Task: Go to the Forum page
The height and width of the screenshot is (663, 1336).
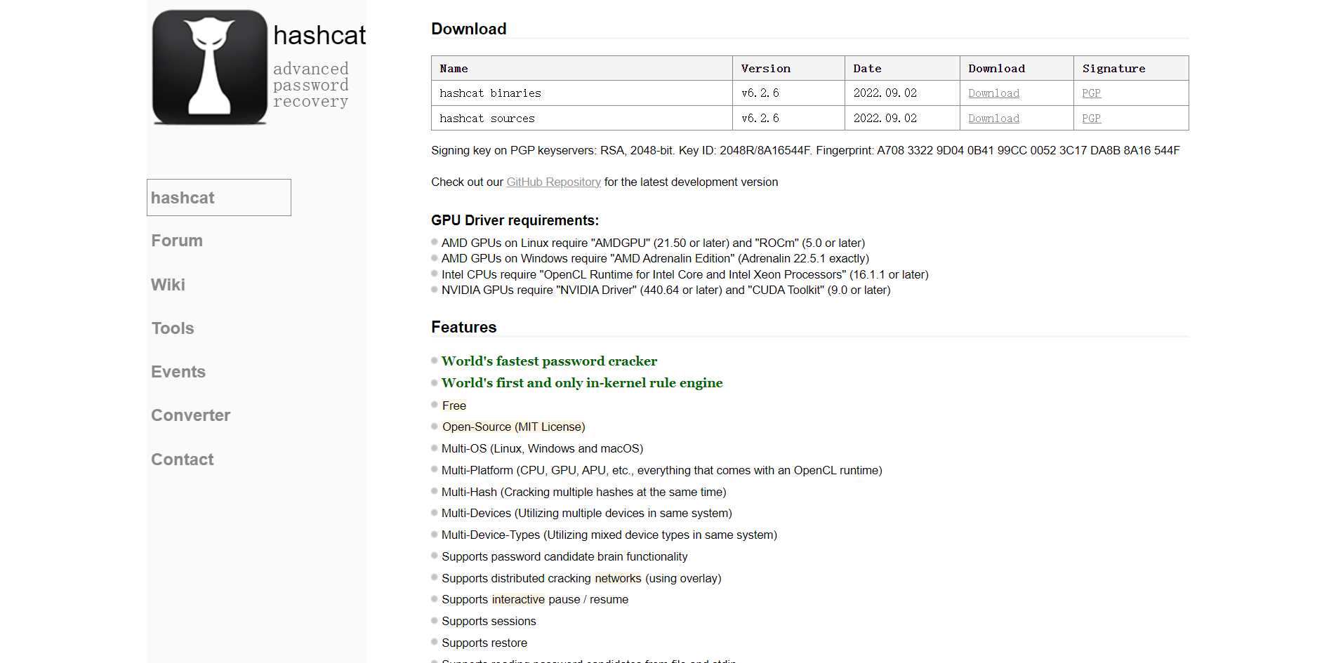Action: (177, 241)
